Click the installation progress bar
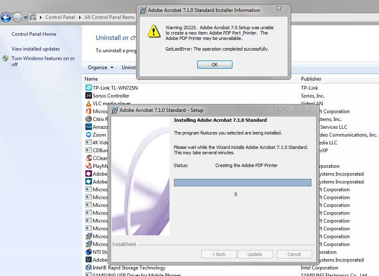Viewport: 379px width, 276px height. coord(242,183)
